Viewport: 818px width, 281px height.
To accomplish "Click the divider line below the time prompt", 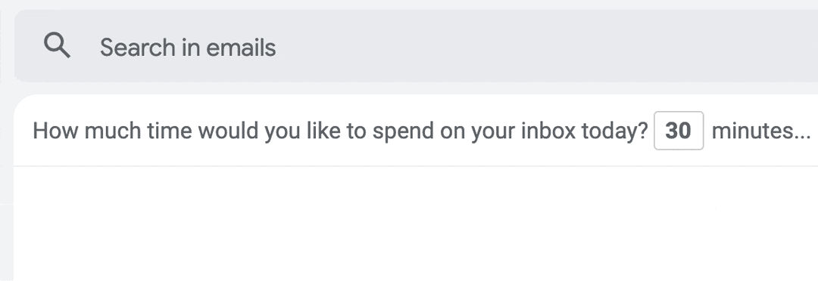I will pos(416,166).
